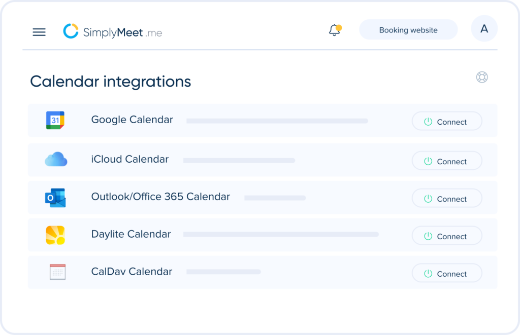Connect Outlook/Office 365 Calendar
The image size is (520, 335).
(x=447, y=198)
